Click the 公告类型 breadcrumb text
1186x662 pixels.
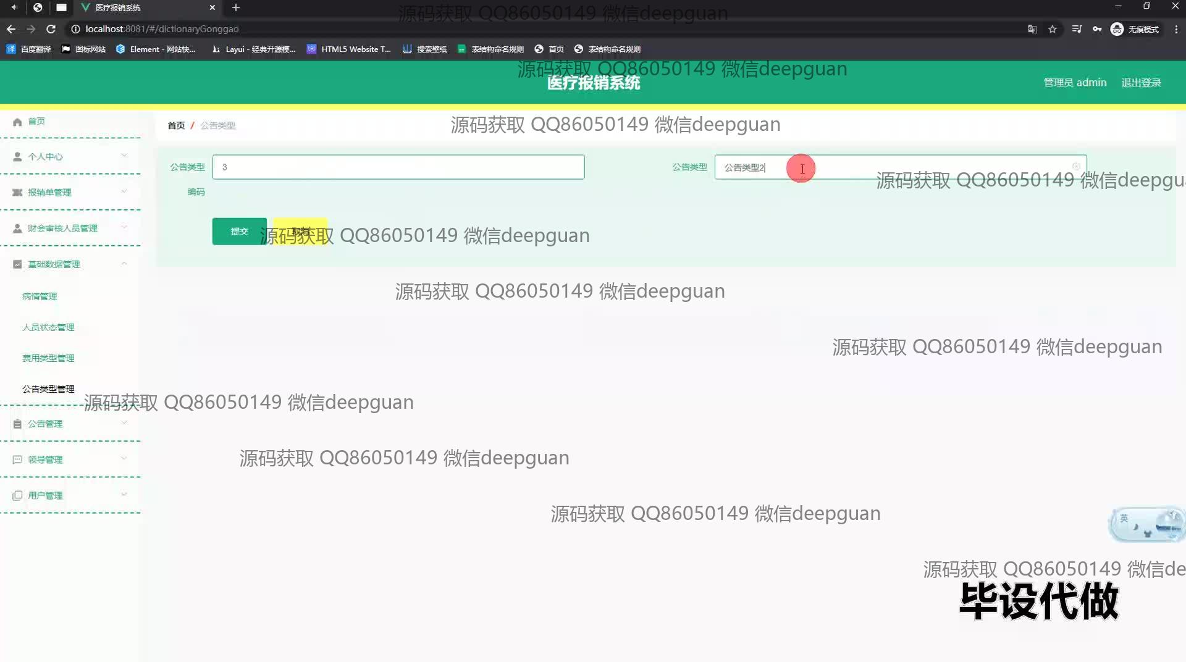pos(217,125)
